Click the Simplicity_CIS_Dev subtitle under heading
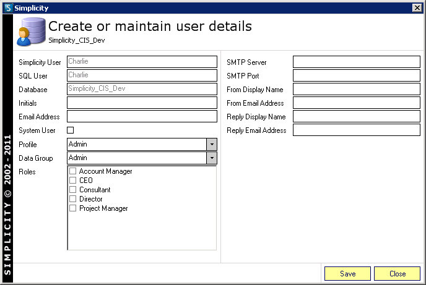The image size is (426, 285). click(77, 40)
